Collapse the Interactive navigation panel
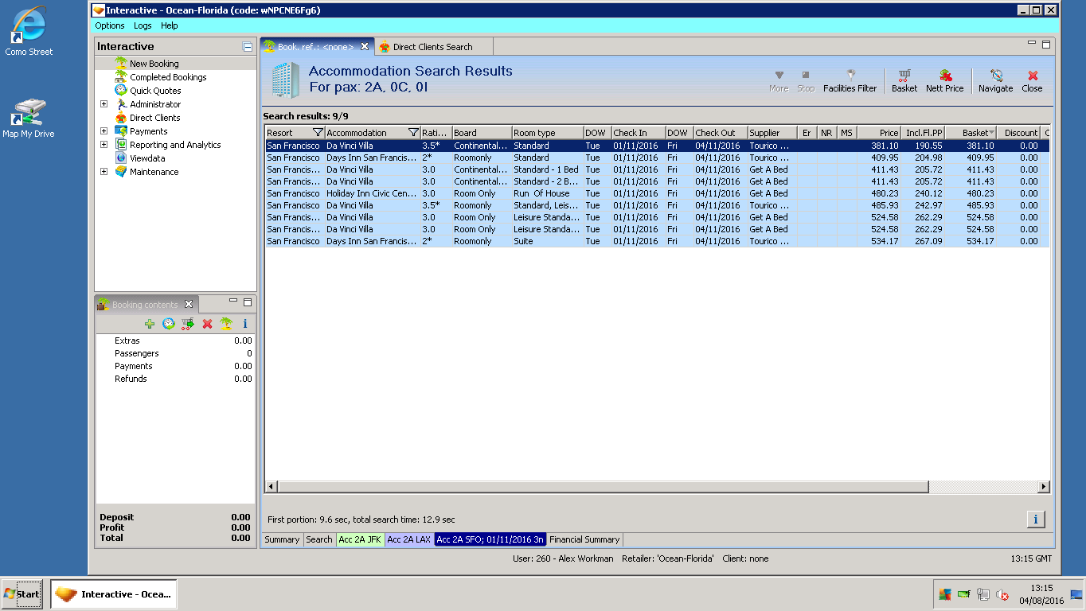 tap(248, 47)
